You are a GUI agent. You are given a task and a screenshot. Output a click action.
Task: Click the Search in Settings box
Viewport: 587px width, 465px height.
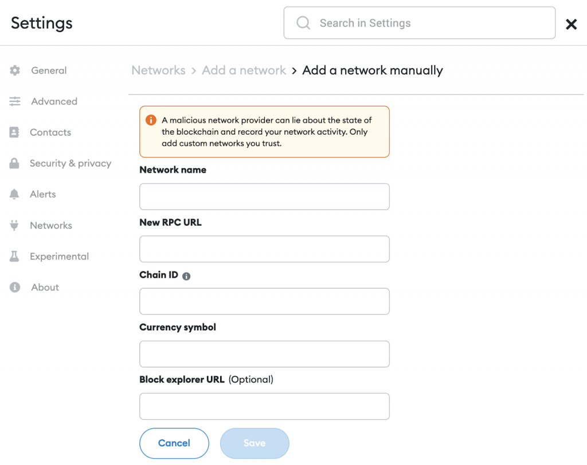(419, 23)
